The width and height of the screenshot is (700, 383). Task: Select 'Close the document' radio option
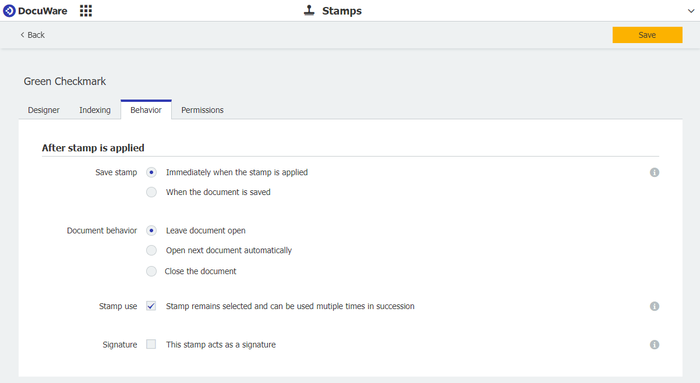pos(151,271)
